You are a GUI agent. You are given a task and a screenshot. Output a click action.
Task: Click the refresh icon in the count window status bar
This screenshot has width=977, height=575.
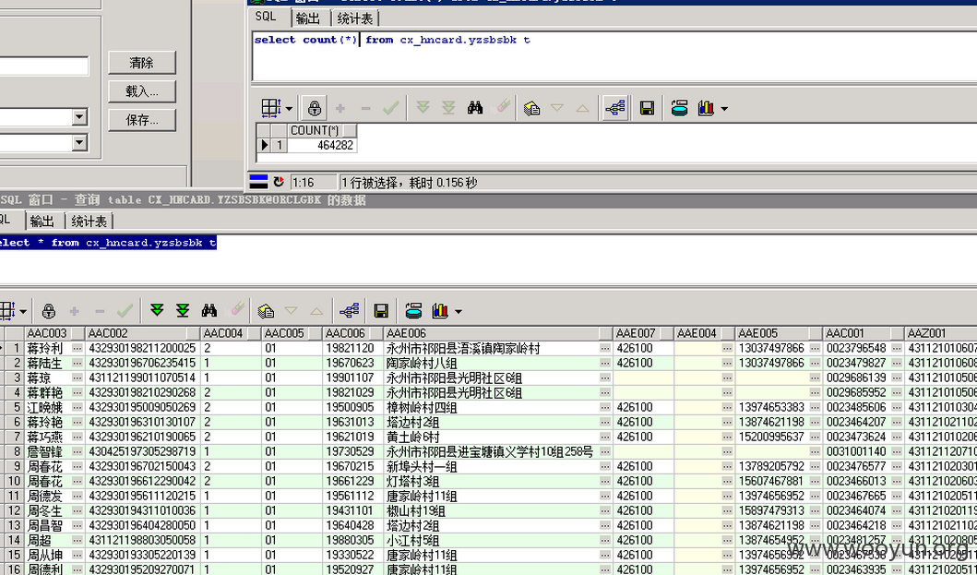pos(279,182)
